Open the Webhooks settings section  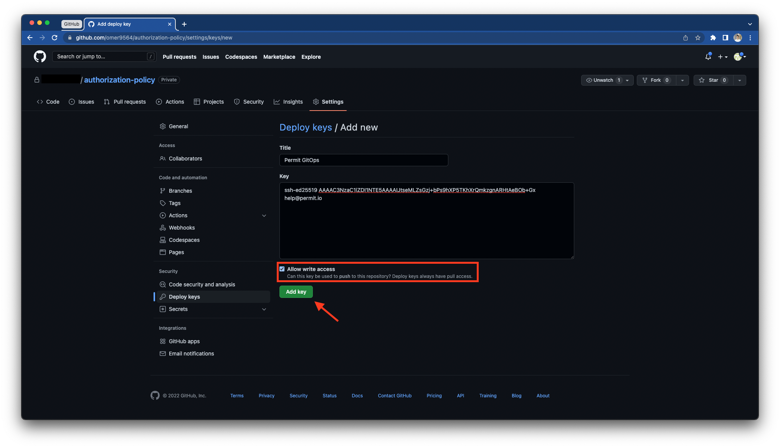click(x=181, y=227)
